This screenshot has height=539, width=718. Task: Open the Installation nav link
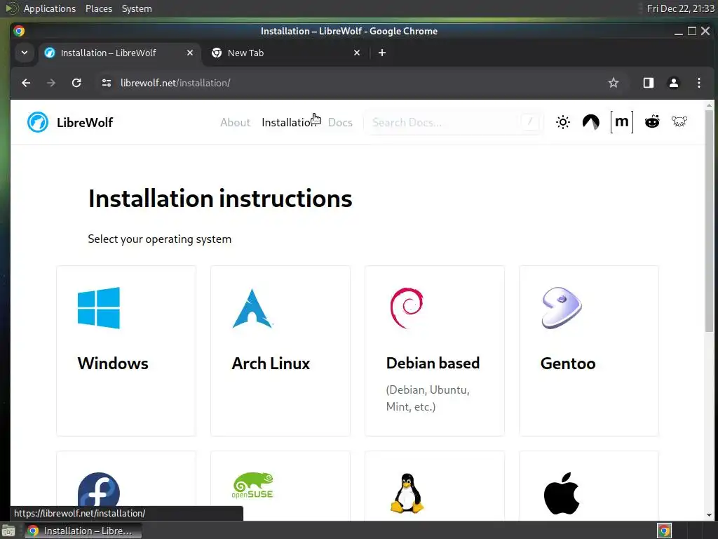coord(288,122)
